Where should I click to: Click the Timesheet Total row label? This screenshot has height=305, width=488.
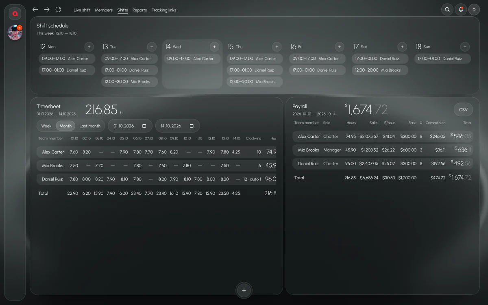click(x=43, y=194)
